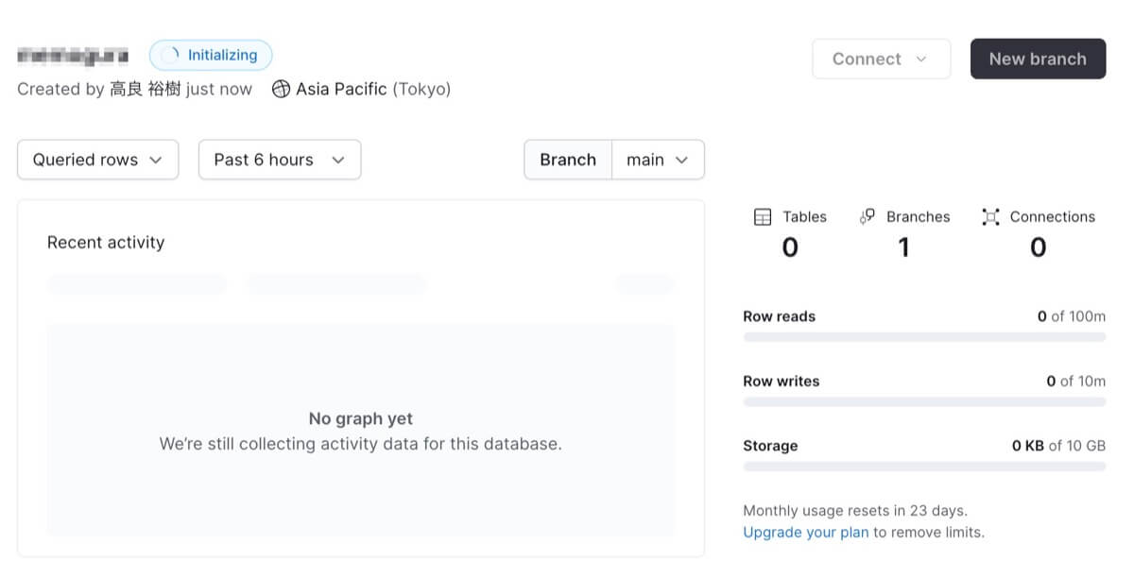
Task: Click the Row reads usage bar
Action: click(x=924, y=337)
